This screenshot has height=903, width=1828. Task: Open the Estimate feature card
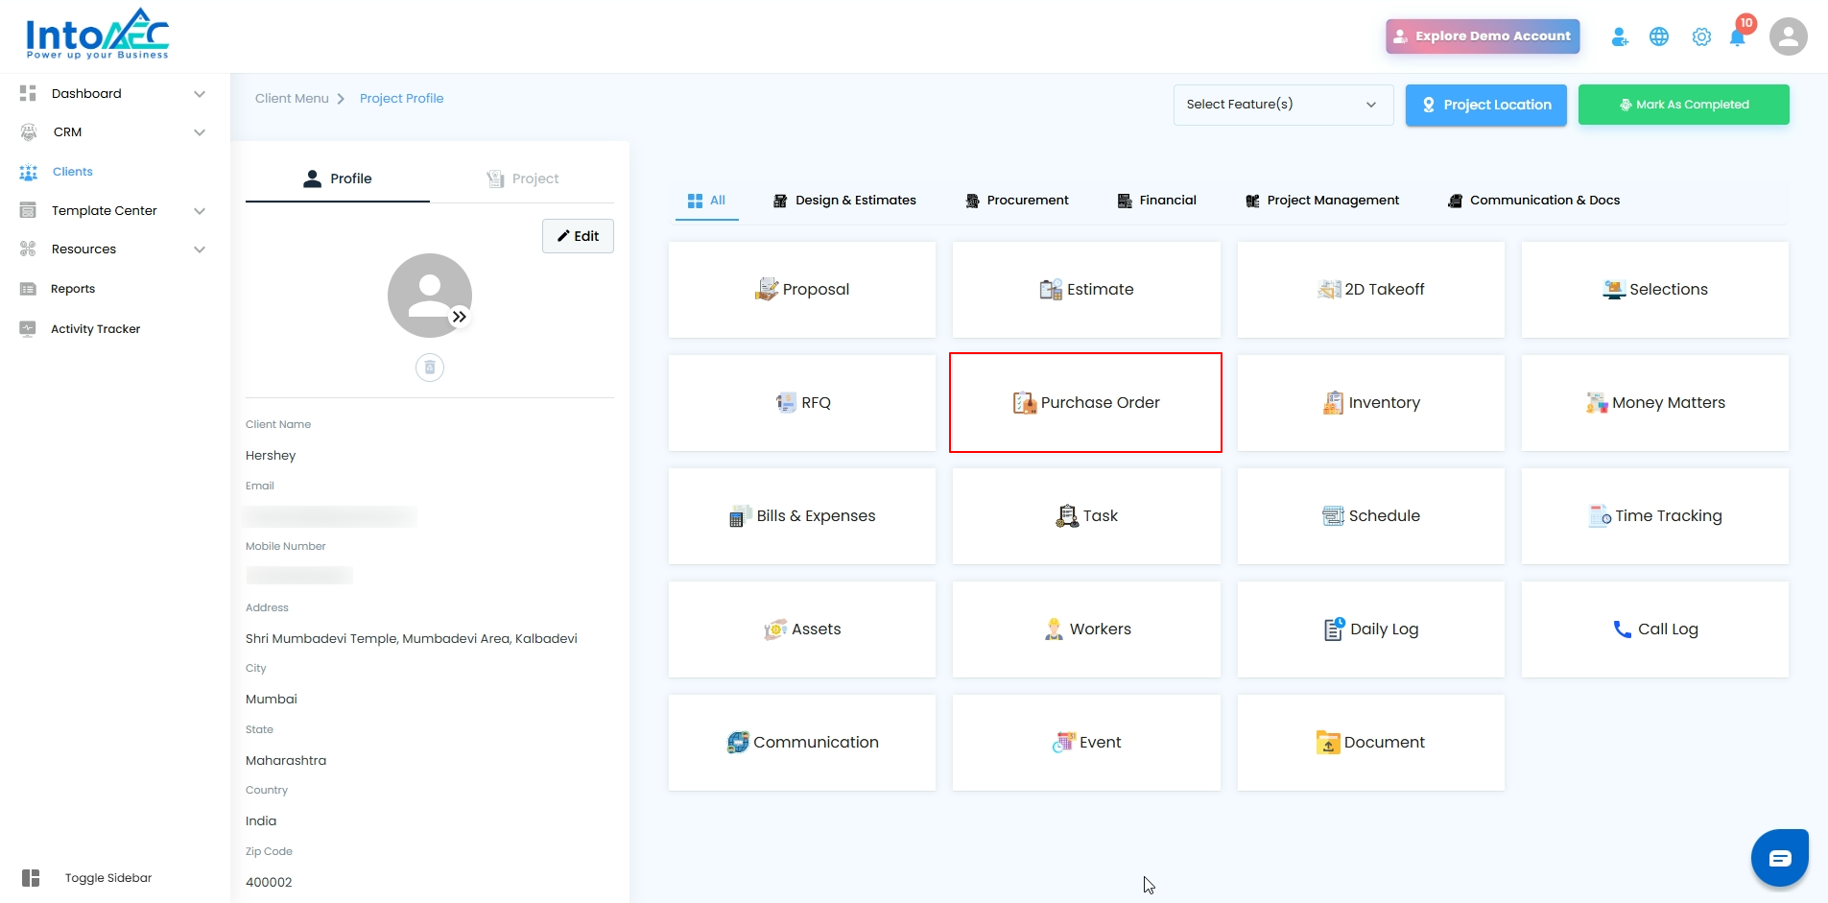click(1086, 290)
